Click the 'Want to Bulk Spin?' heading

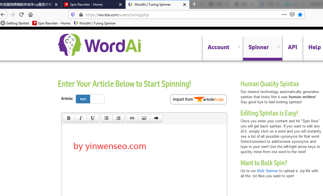[264, 163]
